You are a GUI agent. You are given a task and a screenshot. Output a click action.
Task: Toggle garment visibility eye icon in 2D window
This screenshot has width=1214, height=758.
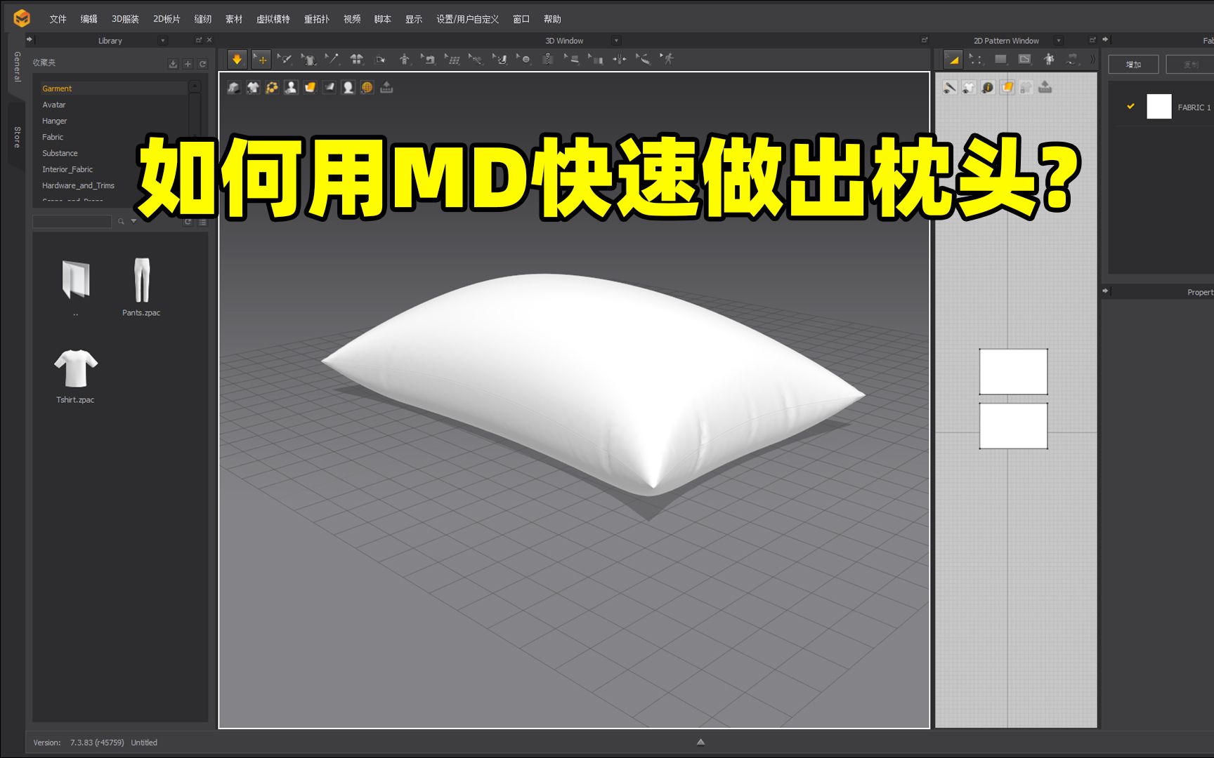(x=969, y=87)
